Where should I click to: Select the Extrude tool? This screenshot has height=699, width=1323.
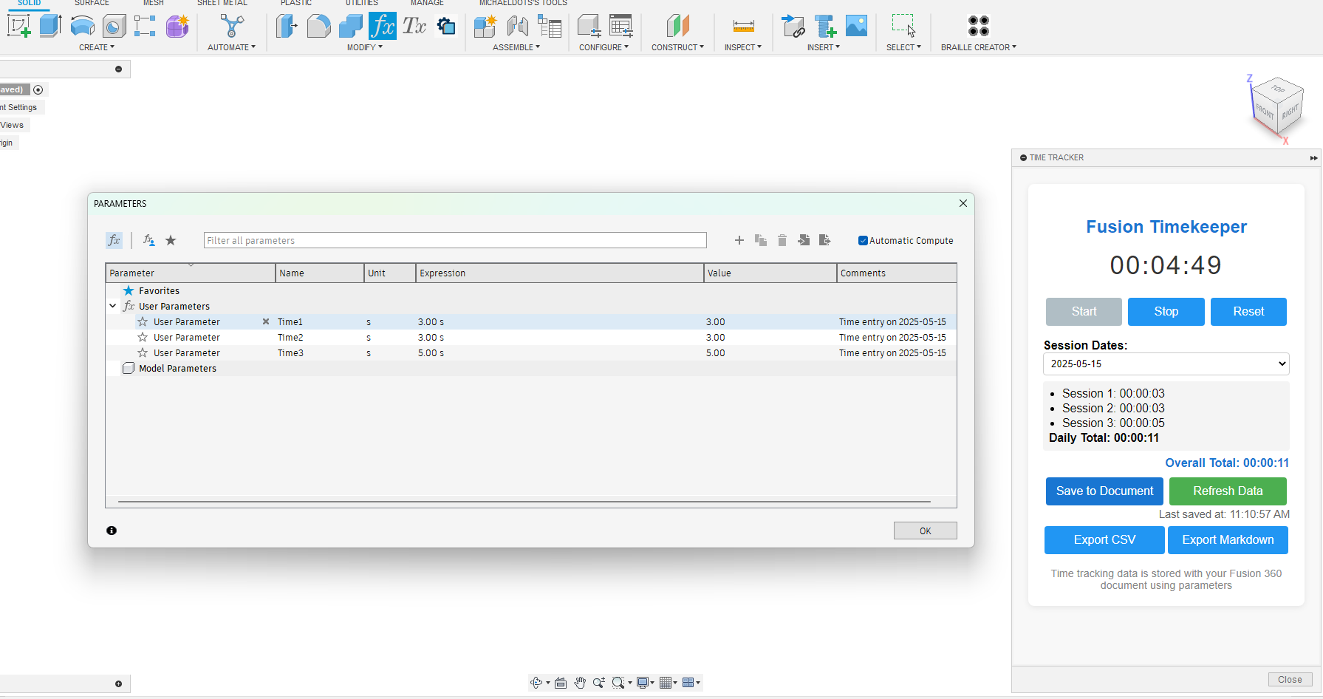click(x=50, y=26)
